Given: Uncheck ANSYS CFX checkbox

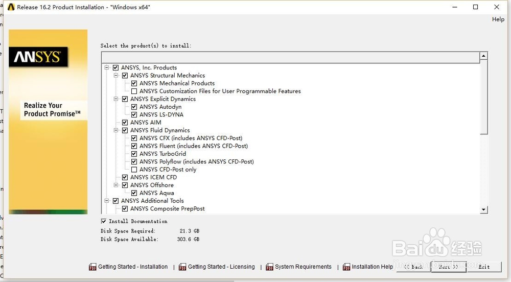Looking at the screenshot, I should click(134, 138).
